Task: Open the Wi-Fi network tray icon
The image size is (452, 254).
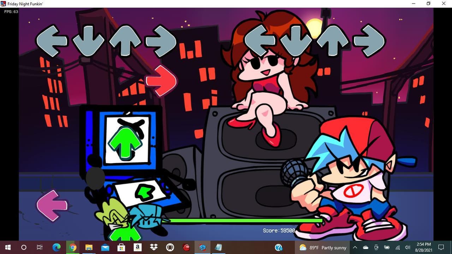Action: 398,248
